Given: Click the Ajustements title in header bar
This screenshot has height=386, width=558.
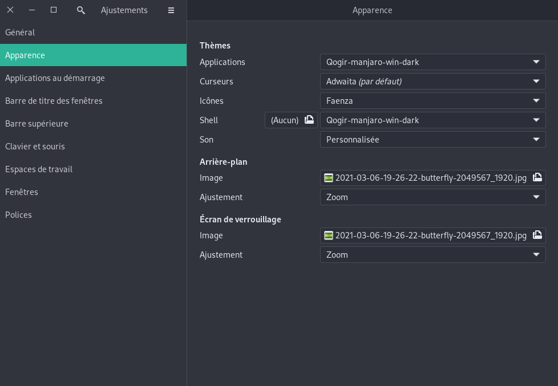Looking at the screenshot, I should (x=124, y=10).
